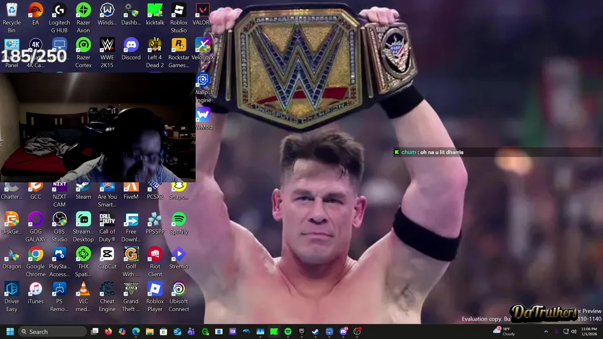The height and width of the screenshot is (339, 603).
Task: Open clock and calendar flyout
Action: 589,331
